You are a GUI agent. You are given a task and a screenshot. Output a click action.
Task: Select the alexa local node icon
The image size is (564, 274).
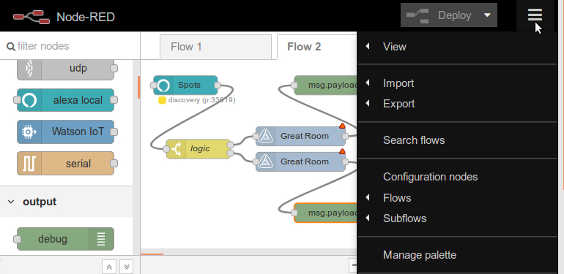coord(29,100)
